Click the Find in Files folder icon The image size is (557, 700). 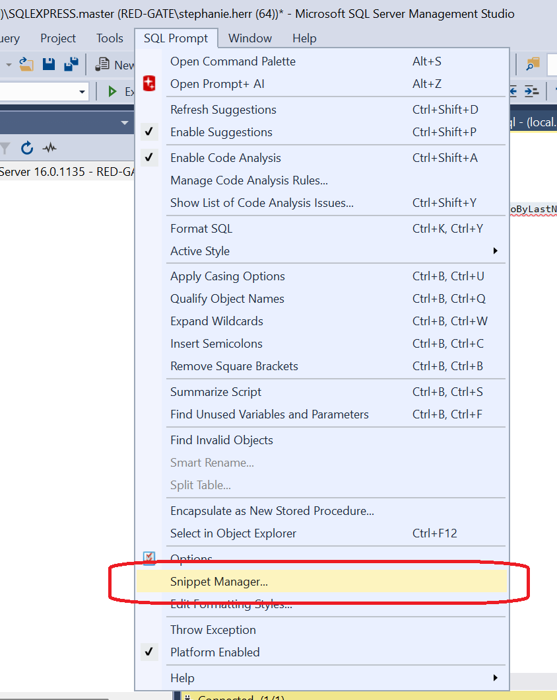pos(532,64)
